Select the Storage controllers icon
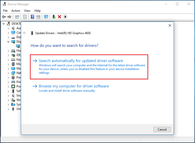 (x=13, y=100)
